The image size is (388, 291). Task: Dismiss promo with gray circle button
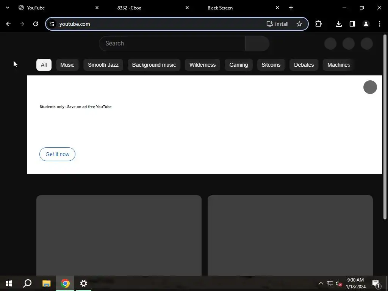click(x=370, y=87)
